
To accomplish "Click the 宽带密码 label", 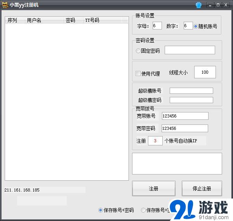I will [146, 128].
